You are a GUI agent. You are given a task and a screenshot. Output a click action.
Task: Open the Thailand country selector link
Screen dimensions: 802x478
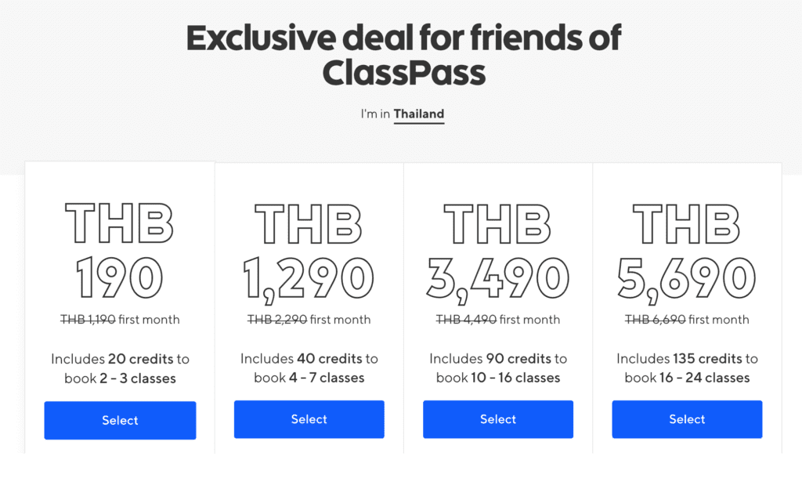click(418, 114)
